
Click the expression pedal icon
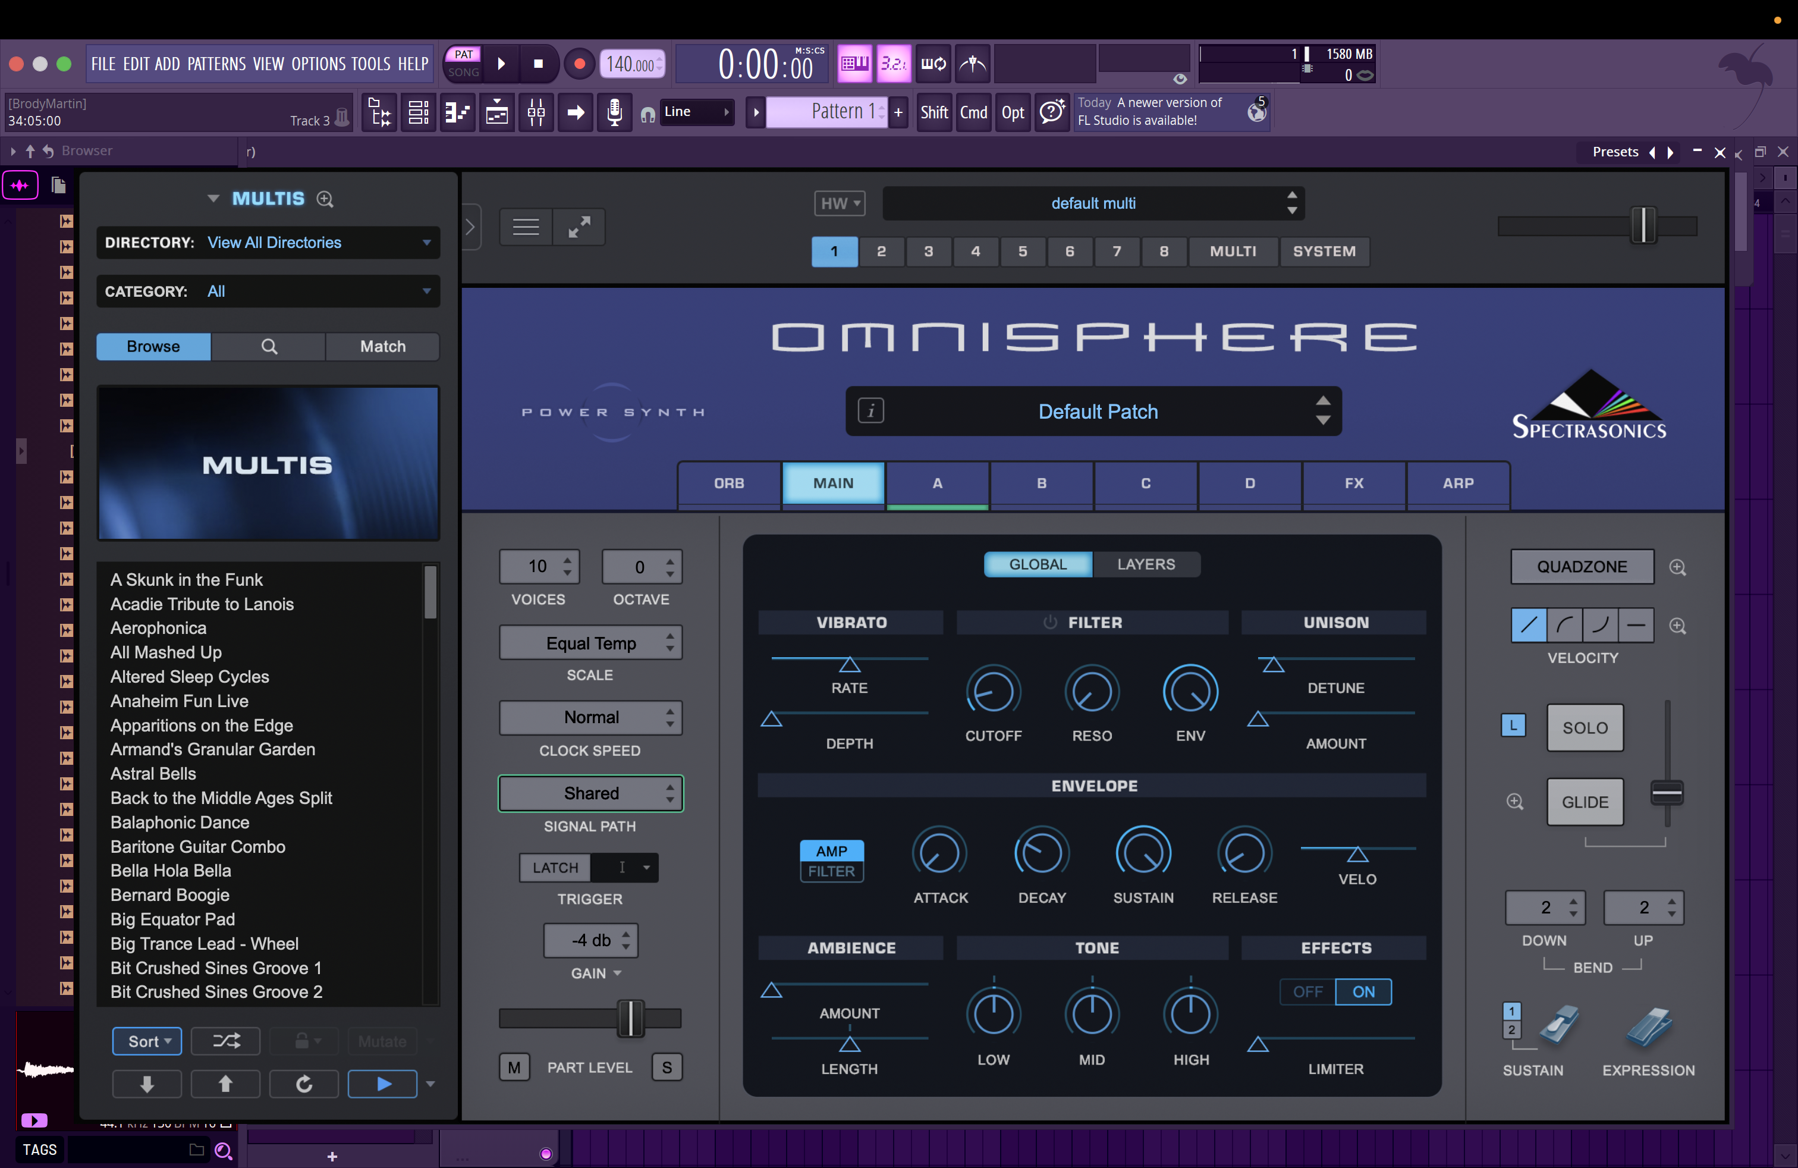pos(1649,1028)
